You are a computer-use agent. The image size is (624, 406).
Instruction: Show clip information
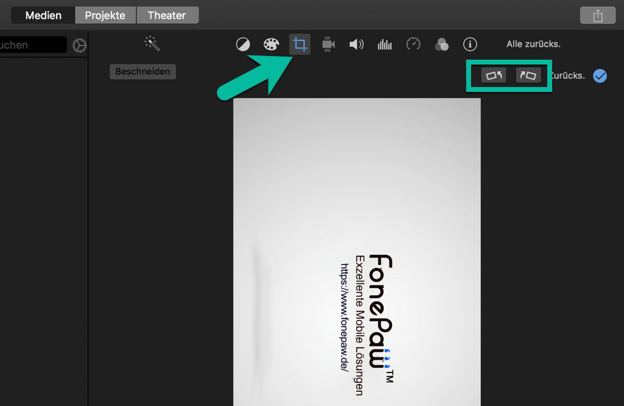[470, 44]
